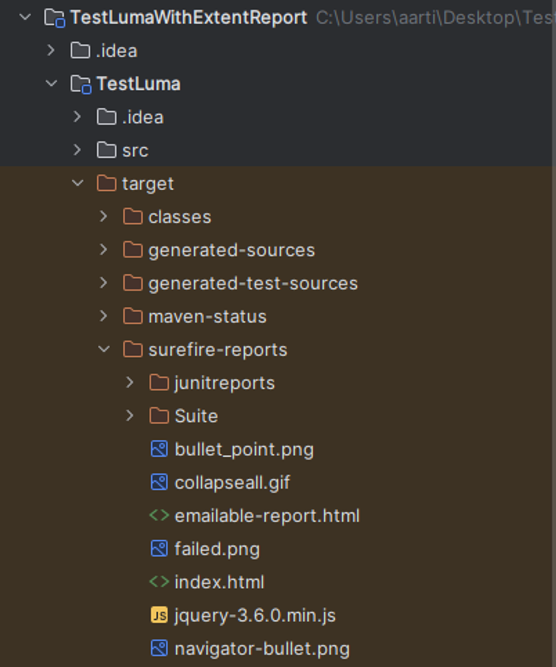Expand the generated-sources folder
The height and width of the screenshot is (667, 556).
104,250
